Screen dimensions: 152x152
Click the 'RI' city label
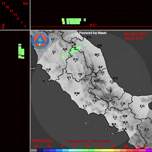tap(85, 80)
